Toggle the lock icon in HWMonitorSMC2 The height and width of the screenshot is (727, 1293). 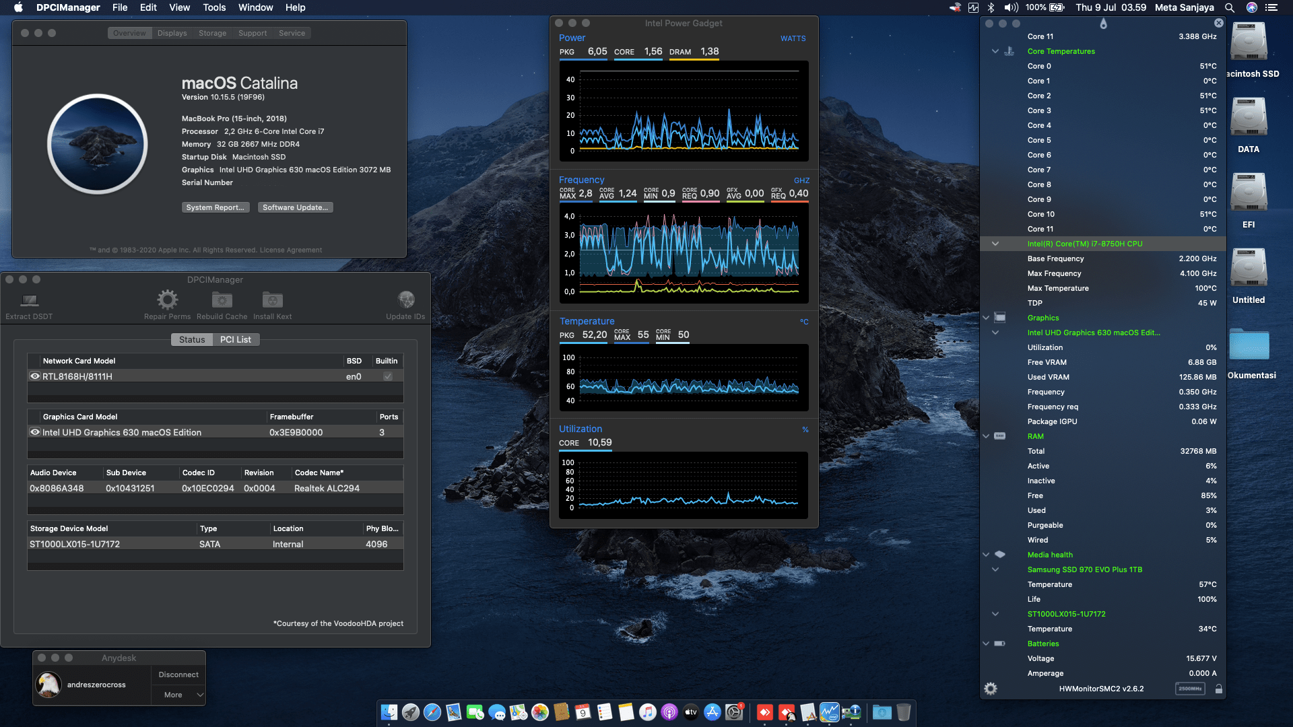pos(1218,689)
